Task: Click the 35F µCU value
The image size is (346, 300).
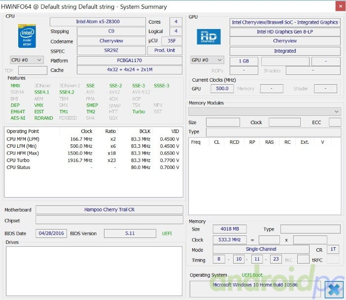Action: [172, 41]
